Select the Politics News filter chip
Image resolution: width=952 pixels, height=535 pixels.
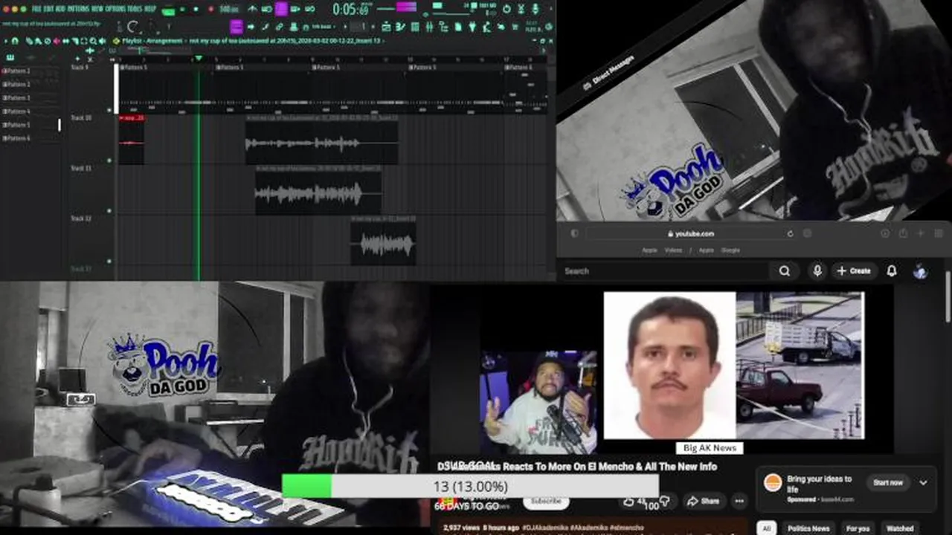[x=808, y=528]
